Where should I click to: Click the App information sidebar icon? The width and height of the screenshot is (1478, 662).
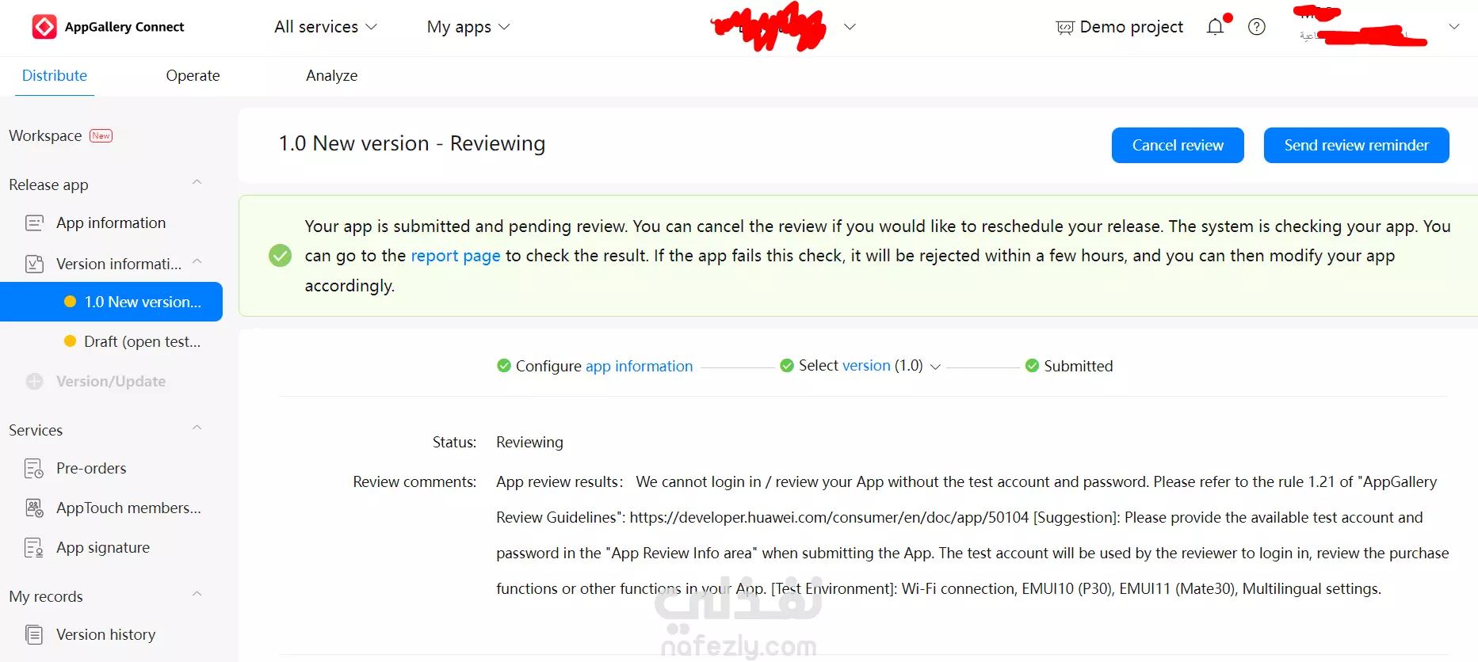[x=34, y=223]
